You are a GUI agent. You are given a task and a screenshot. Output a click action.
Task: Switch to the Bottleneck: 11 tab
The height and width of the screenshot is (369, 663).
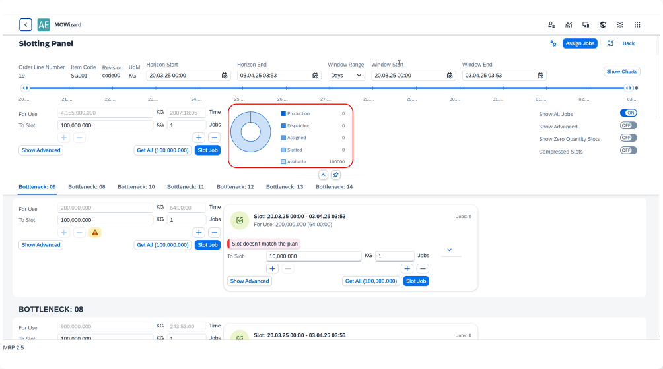[x=186, y=187]
